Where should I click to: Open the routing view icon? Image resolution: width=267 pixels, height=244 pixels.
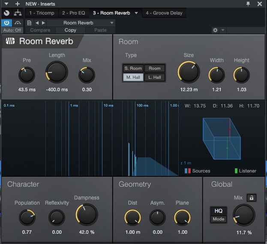[x=18, y=13]
